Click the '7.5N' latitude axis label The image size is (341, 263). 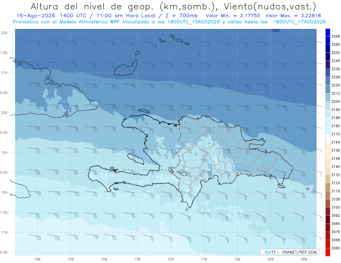[4, 212]
